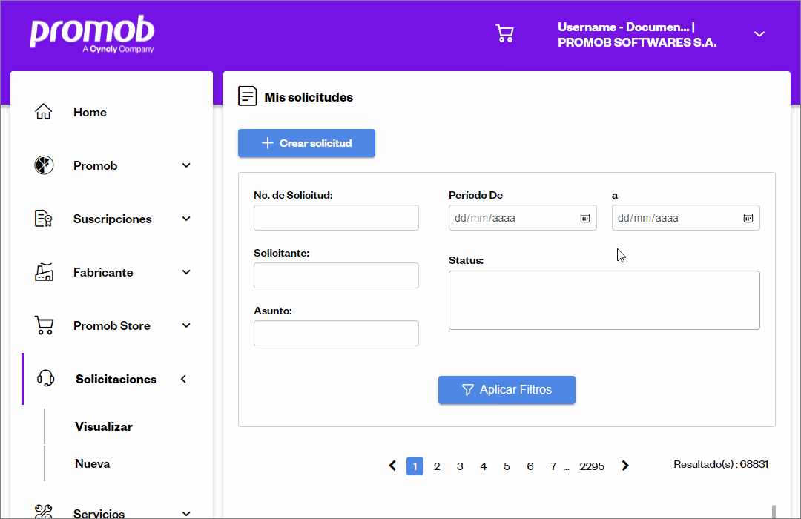
Task: Select page 1 in pagination
Action: (415, 466)
